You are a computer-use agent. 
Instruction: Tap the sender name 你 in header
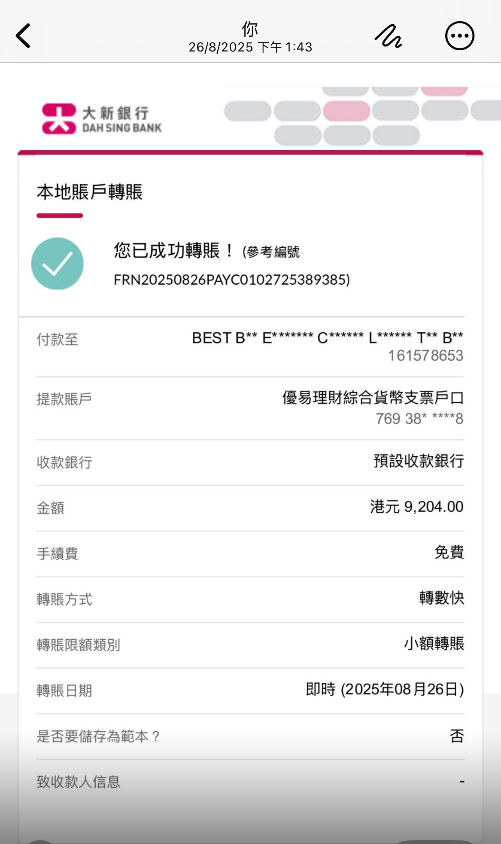click(x=250, y=28)
